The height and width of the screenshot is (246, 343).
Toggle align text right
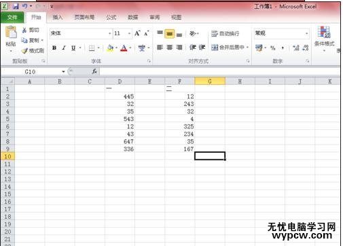179,47
